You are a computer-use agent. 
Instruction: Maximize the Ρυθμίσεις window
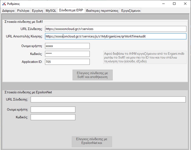pyautogui.click(x=174, y=4)
